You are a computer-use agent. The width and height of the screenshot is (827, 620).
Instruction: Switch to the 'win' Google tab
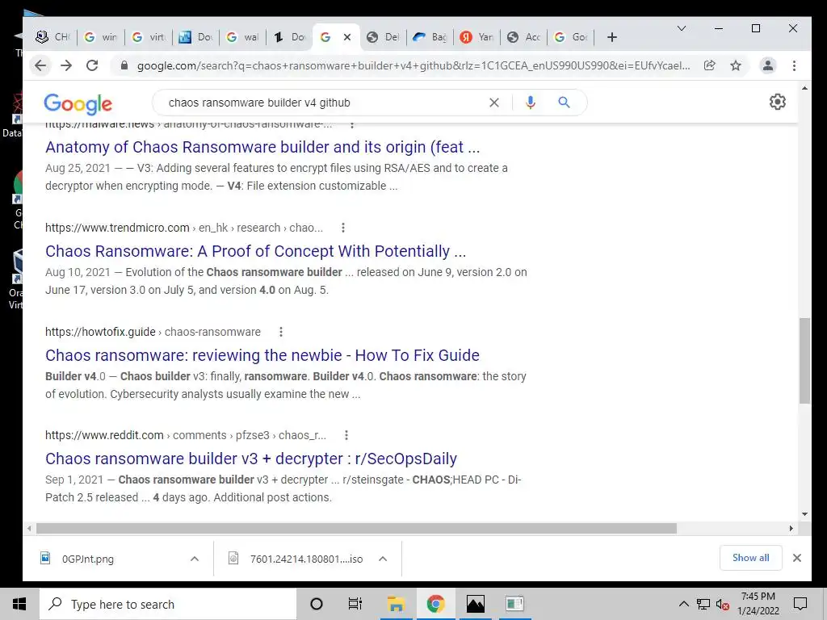coord(101,37)
